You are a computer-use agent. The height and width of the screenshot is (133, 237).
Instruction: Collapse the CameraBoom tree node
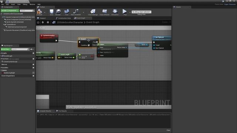click(4, 24)
